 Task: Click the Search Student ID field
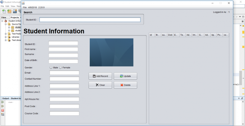pos(90,20)
